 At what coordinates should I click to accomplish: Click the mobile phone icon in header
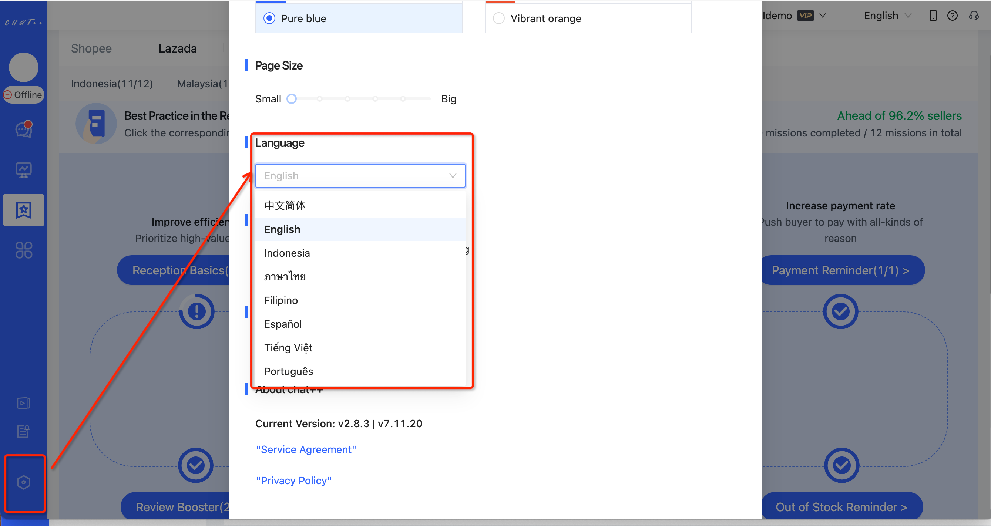point(933,16)
